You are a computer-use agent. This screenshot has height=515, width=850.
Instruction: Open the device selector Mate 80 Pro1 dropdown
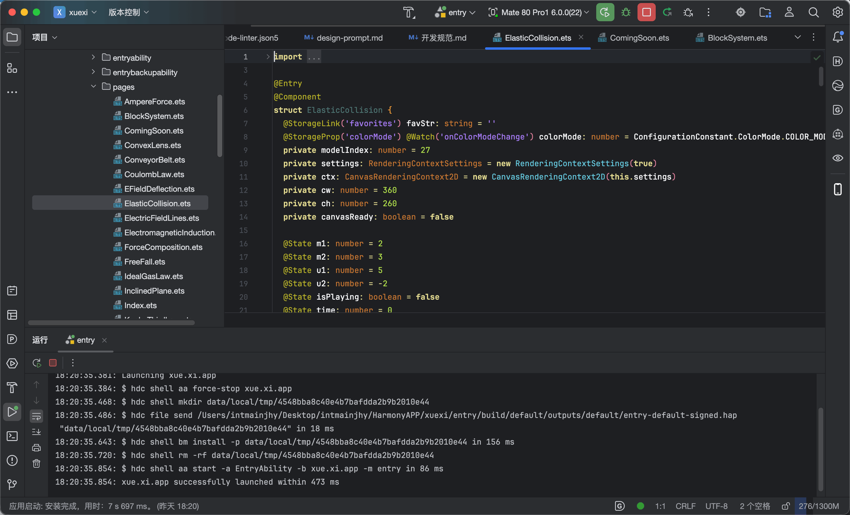[x=539, y=12]
